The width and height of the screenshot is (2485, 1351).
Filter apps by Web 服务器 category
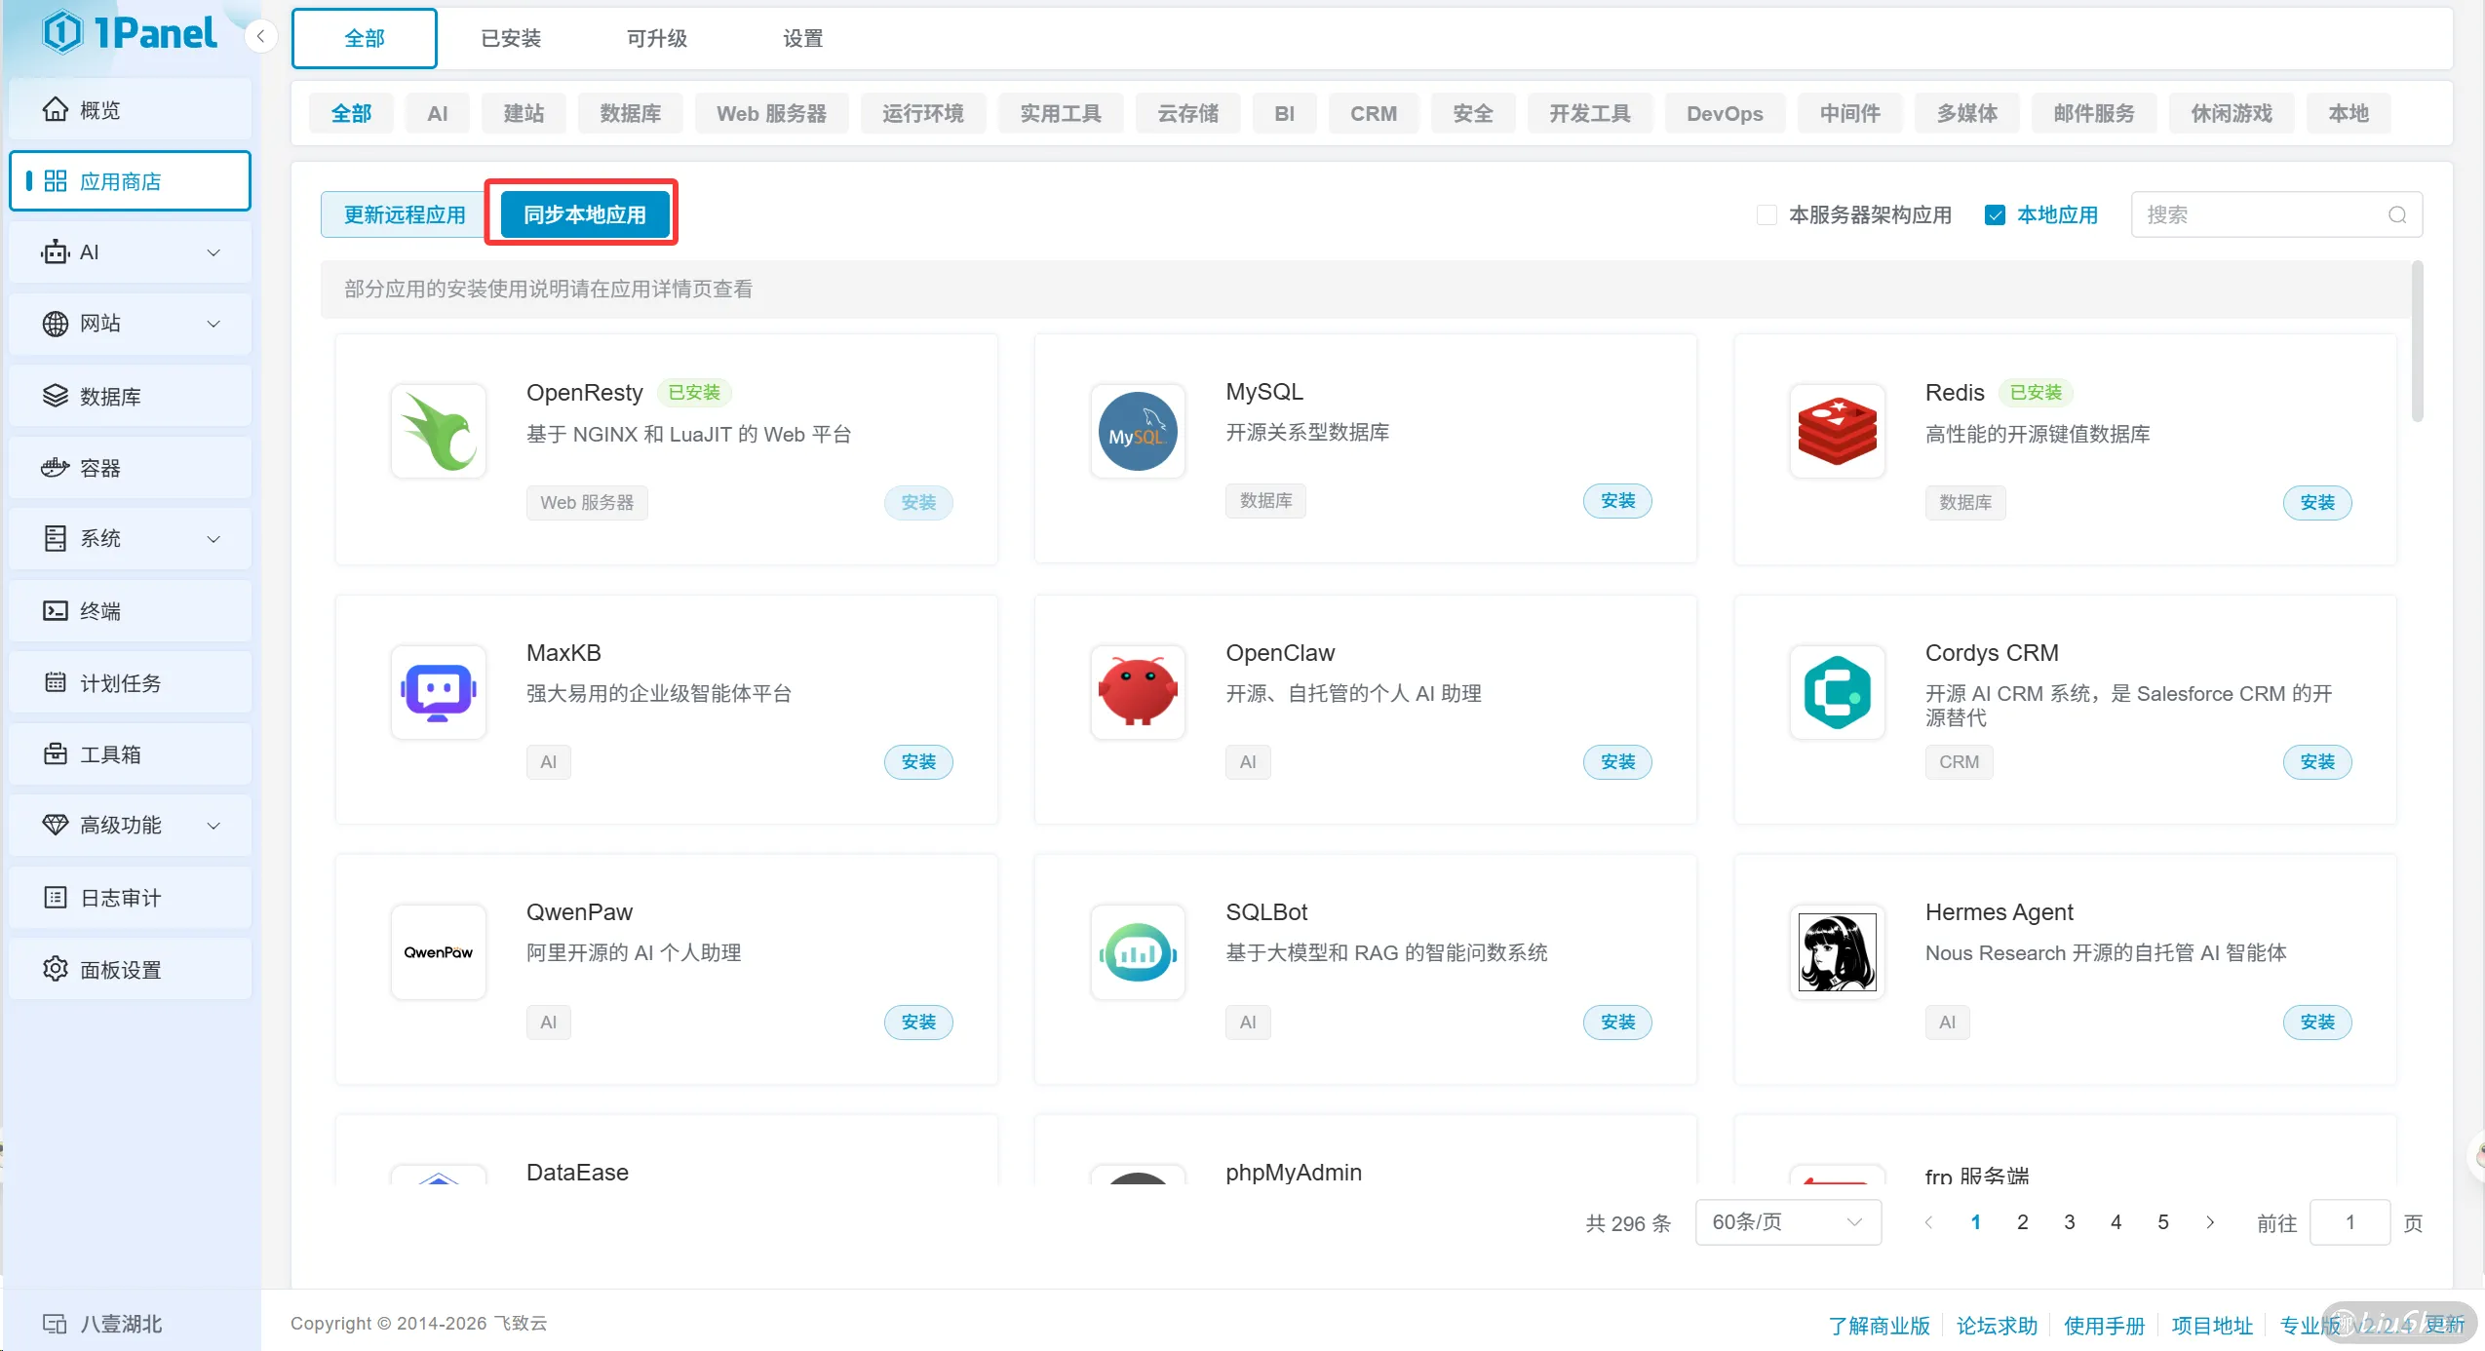click(x=771, y=113)
